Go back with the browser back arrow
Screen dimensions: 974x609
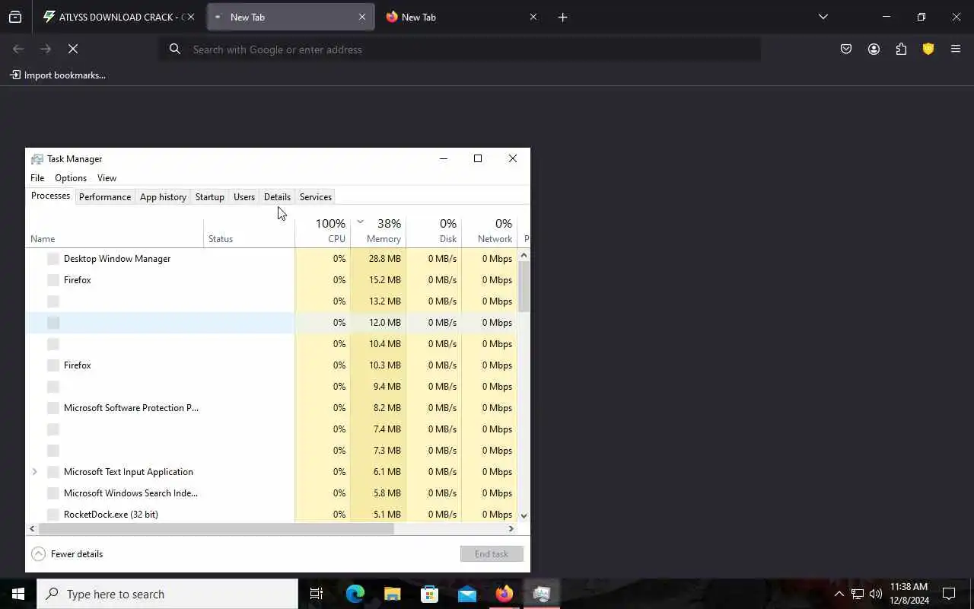(x=18, y=49)
